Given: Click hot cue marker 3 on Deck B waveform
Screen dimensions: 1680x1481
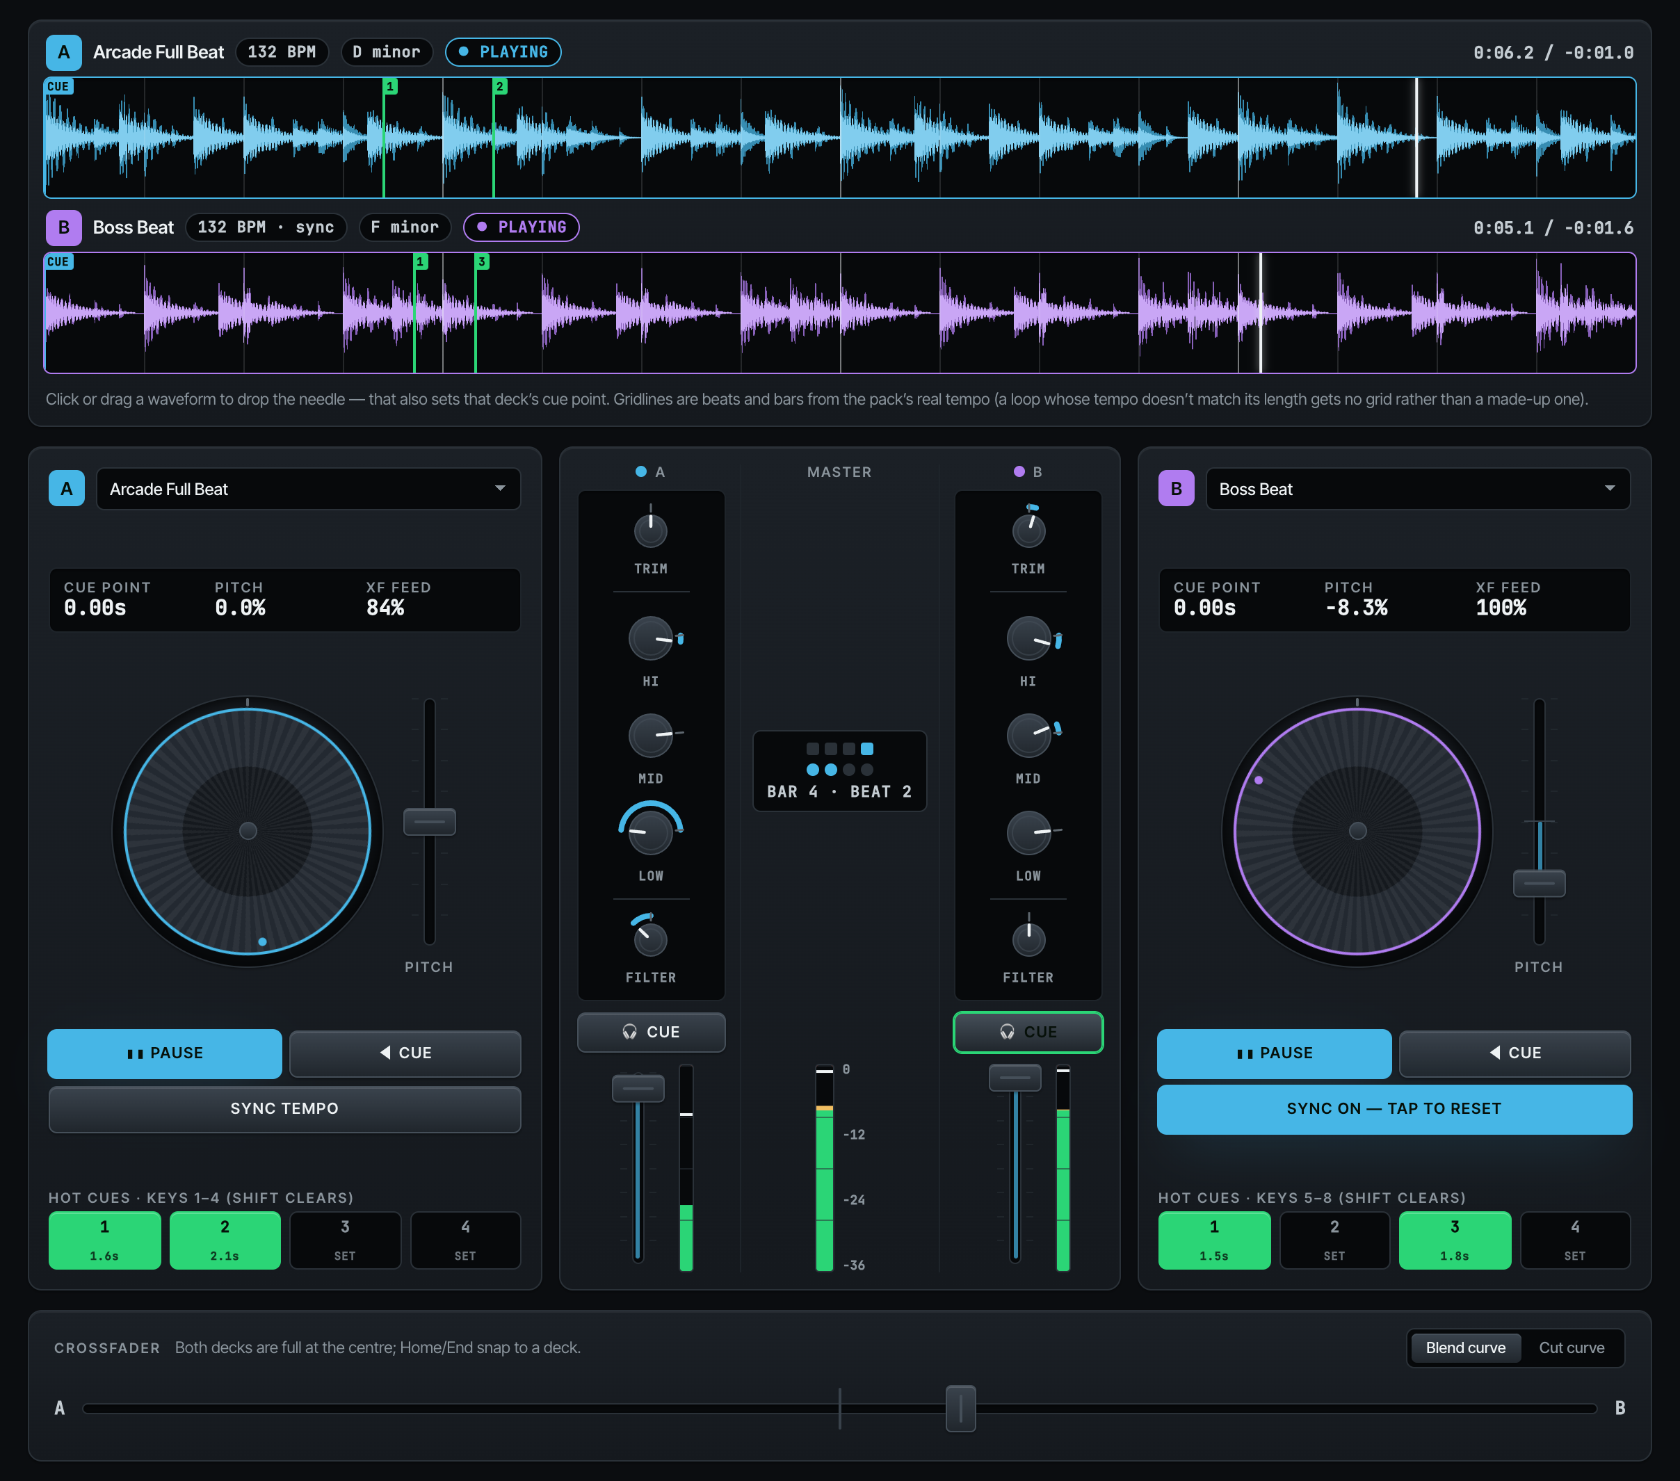Looking at the screenshot, I should pos(483,261).
